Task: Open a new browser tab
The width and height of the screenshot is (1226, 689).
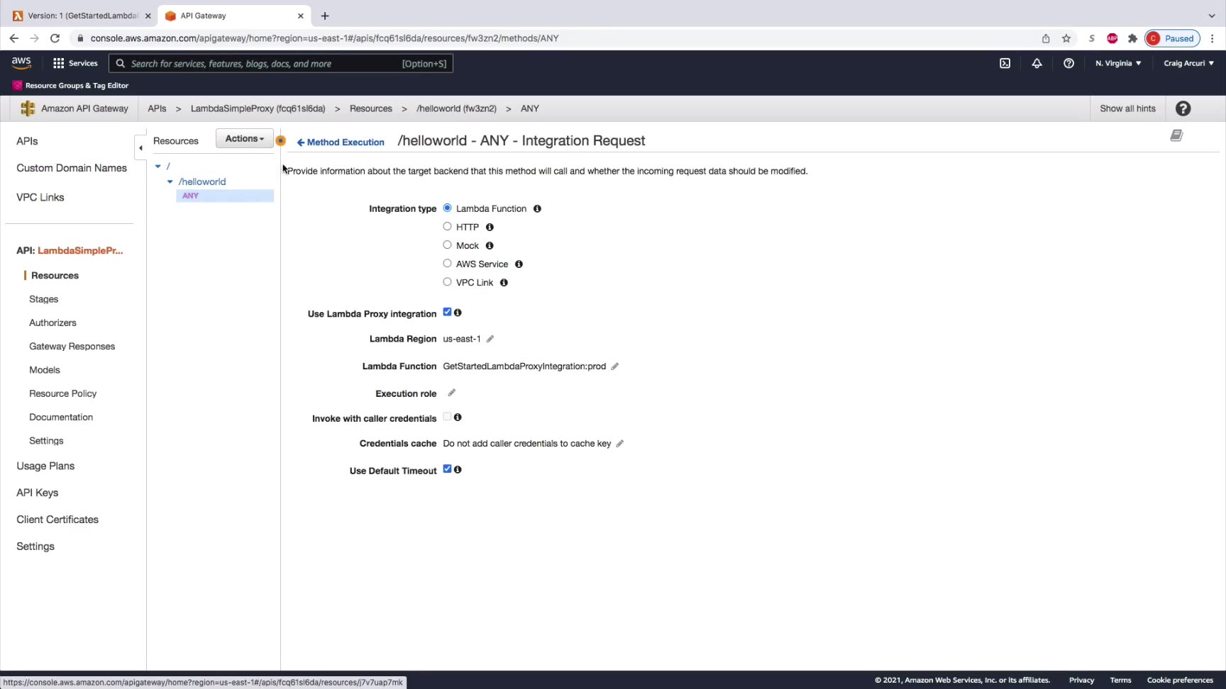Action: [325, 16]
